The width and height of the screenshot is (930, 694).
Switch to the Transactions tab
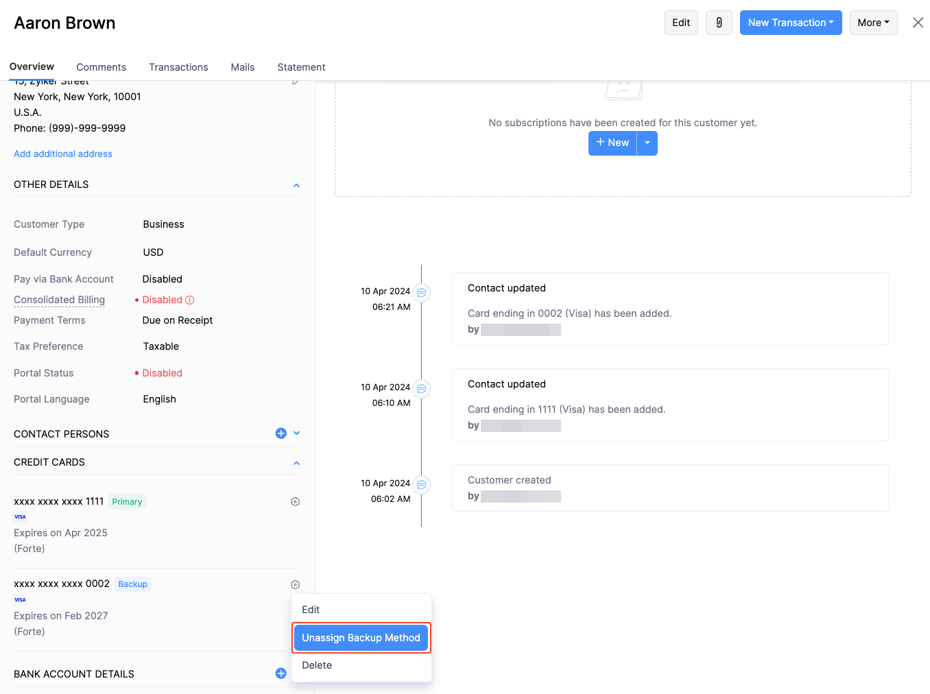(x=178, y=67)
